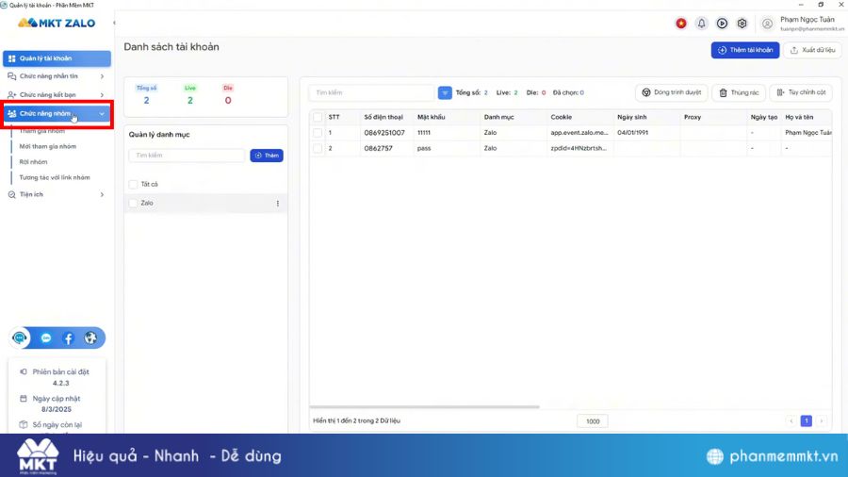Open the 1000 page size dropdown
The width and height of the screenshot is (848, 477).
pos(593,421)
